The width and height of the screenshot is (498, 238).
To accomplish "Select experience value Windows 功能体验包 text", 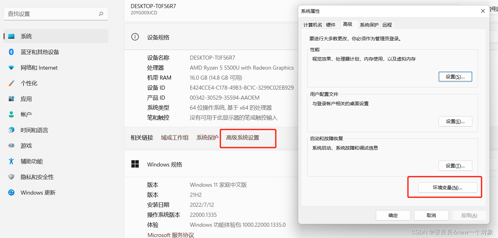I will pyautogui.click(x=238, y=225).
